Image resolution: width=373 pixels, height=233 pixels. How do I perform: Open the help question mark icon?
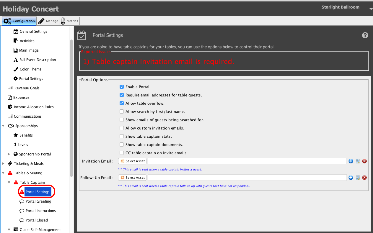coord(365,35)
